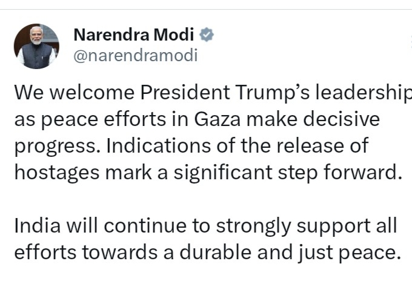Click the word "hostages" in the tweet

point(53,172)
